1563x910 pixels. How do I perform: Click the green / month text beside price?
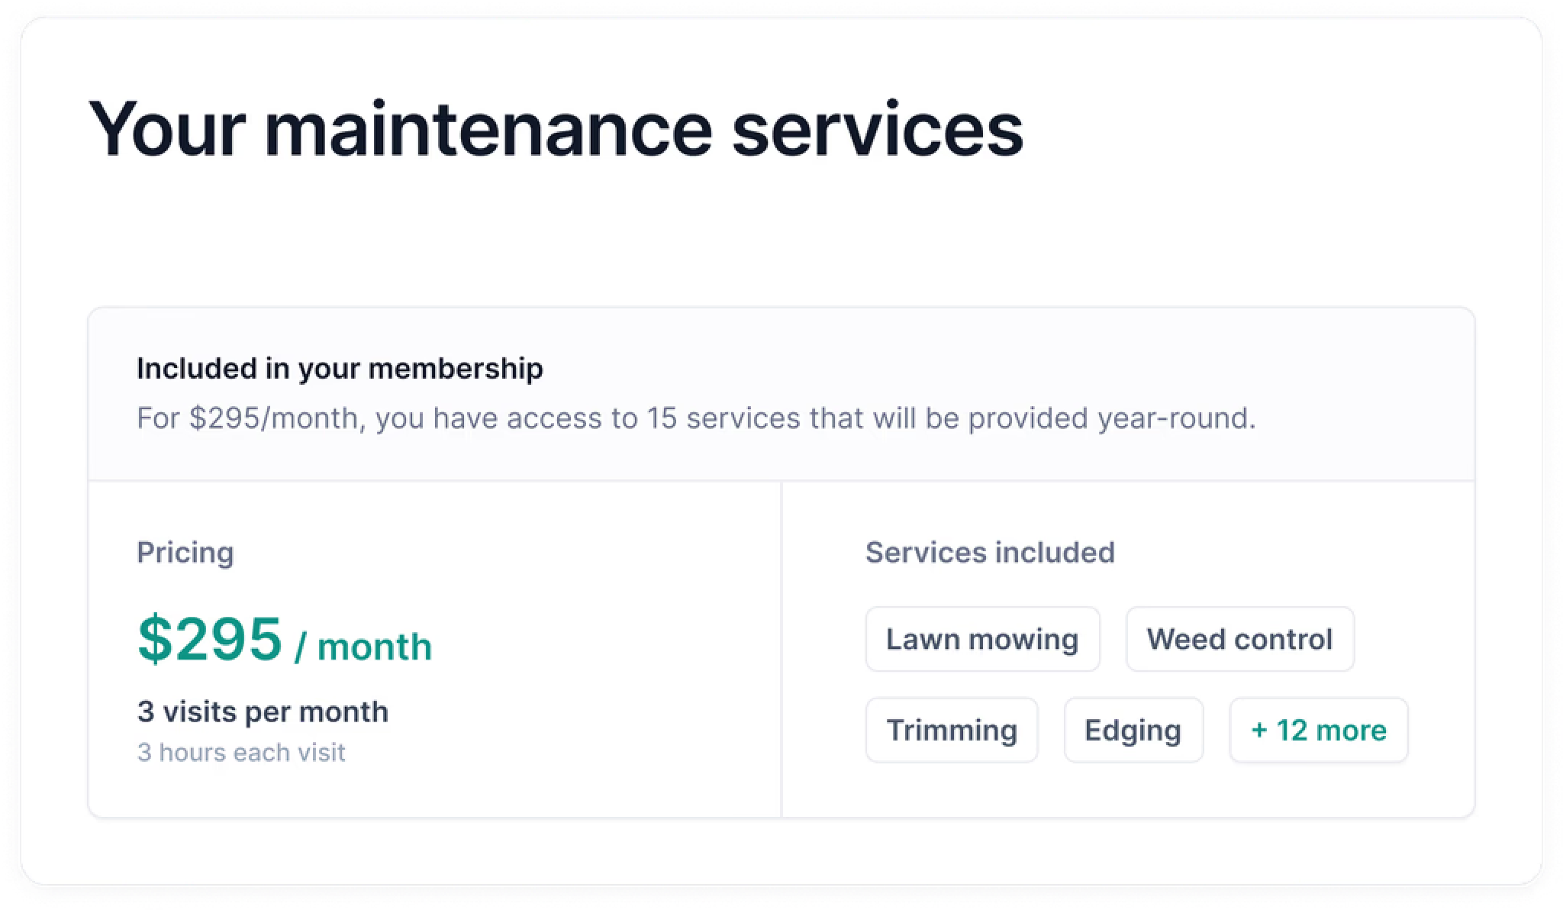pos(363,647)
